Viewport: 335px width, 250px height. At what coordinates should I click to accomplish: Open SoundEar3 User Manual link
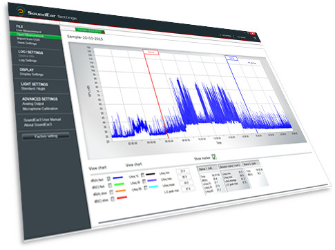[x=42, y=119]
